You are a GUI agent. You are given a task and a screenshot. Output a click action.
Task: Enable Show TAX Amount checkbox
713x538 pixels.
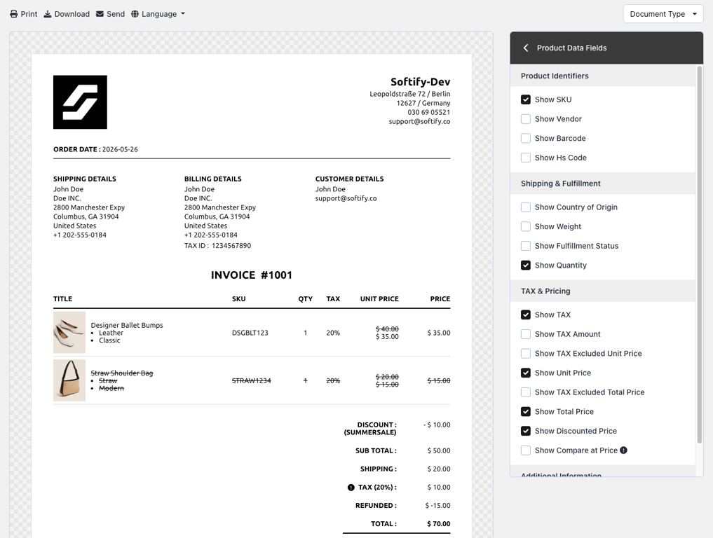526,334
